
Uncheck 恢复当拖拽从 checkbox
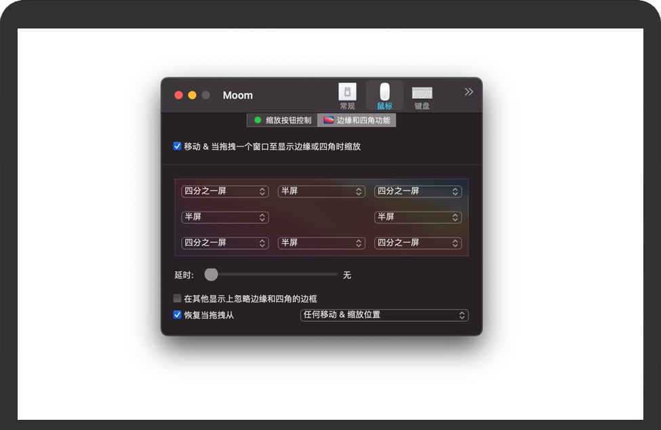[177, 315]
